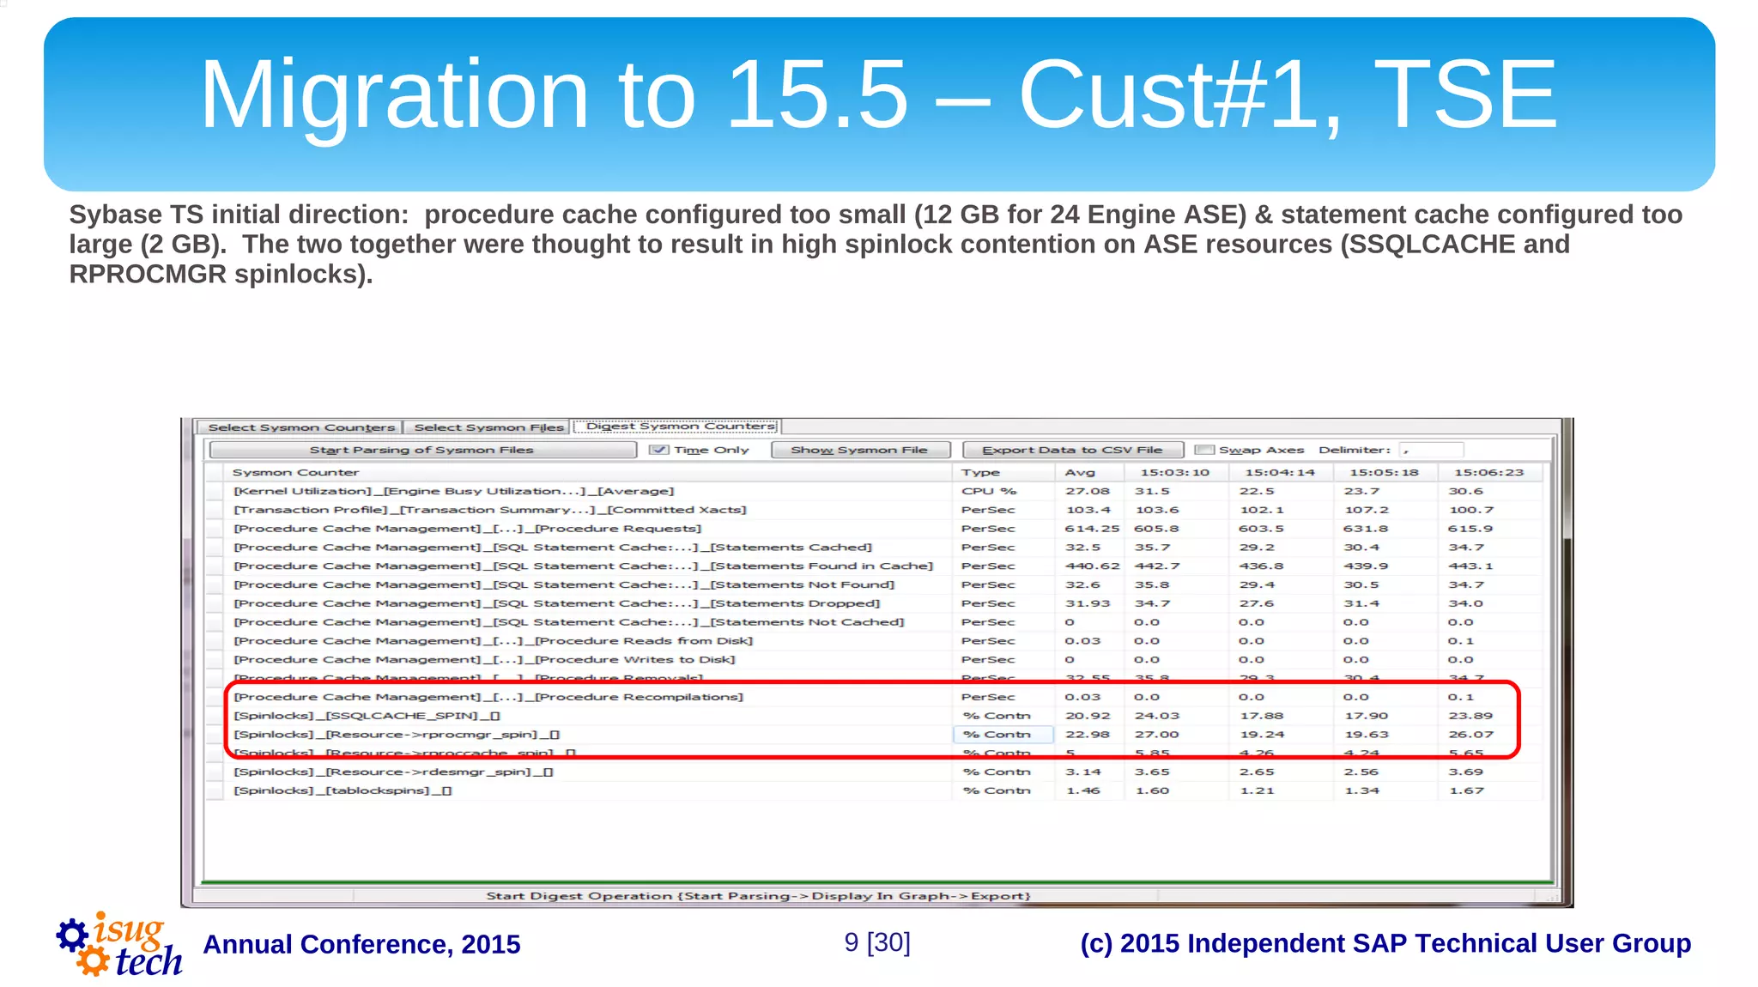This screenshot has height=987, width=1758.
Task: Click Start Parsing of Sysmon Files button
Action: tap(422, 450)
